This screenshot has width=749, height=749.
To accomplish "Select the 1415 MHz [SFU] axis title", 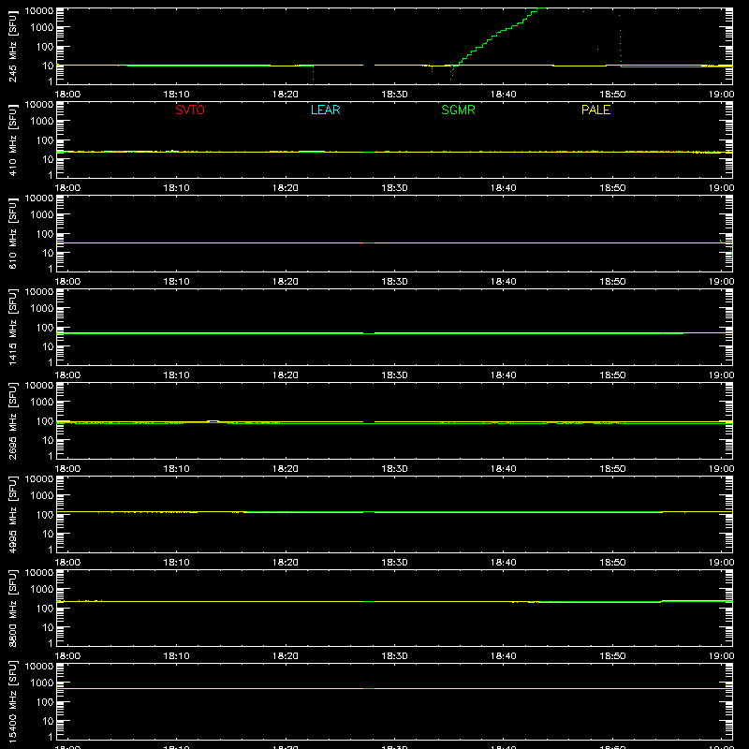I will [x=13, y=328].
